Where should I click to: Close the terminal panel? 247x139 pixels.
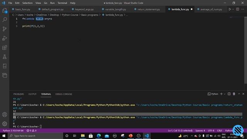click(243, 94)
